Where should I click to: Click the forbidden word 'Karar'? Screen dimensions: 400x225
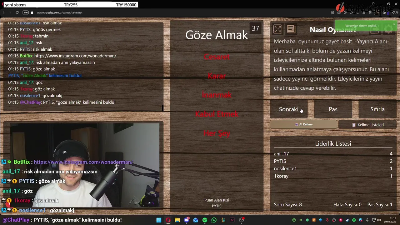click(217, 76)
